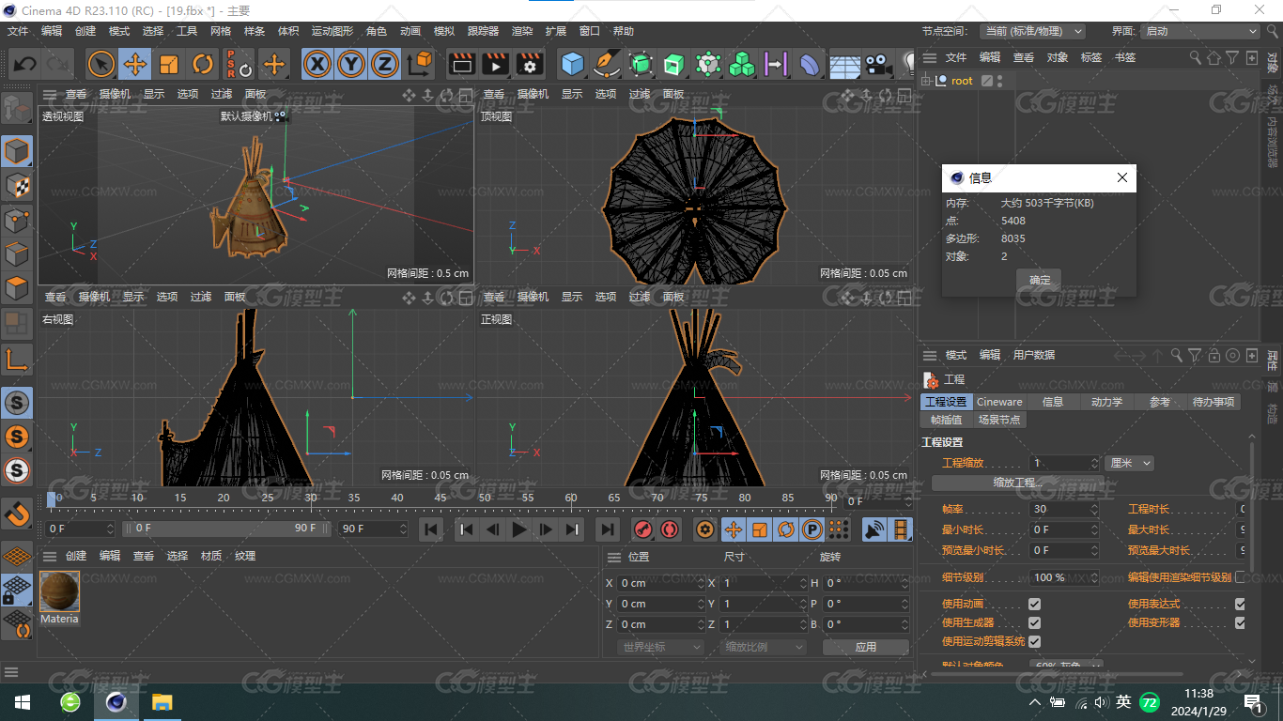Image resolution: width=1283 pixels, height=721 pixels.
Task: Click 帧率 stepper arrows
Action: pyautogui.click(x=1094, y=509)
